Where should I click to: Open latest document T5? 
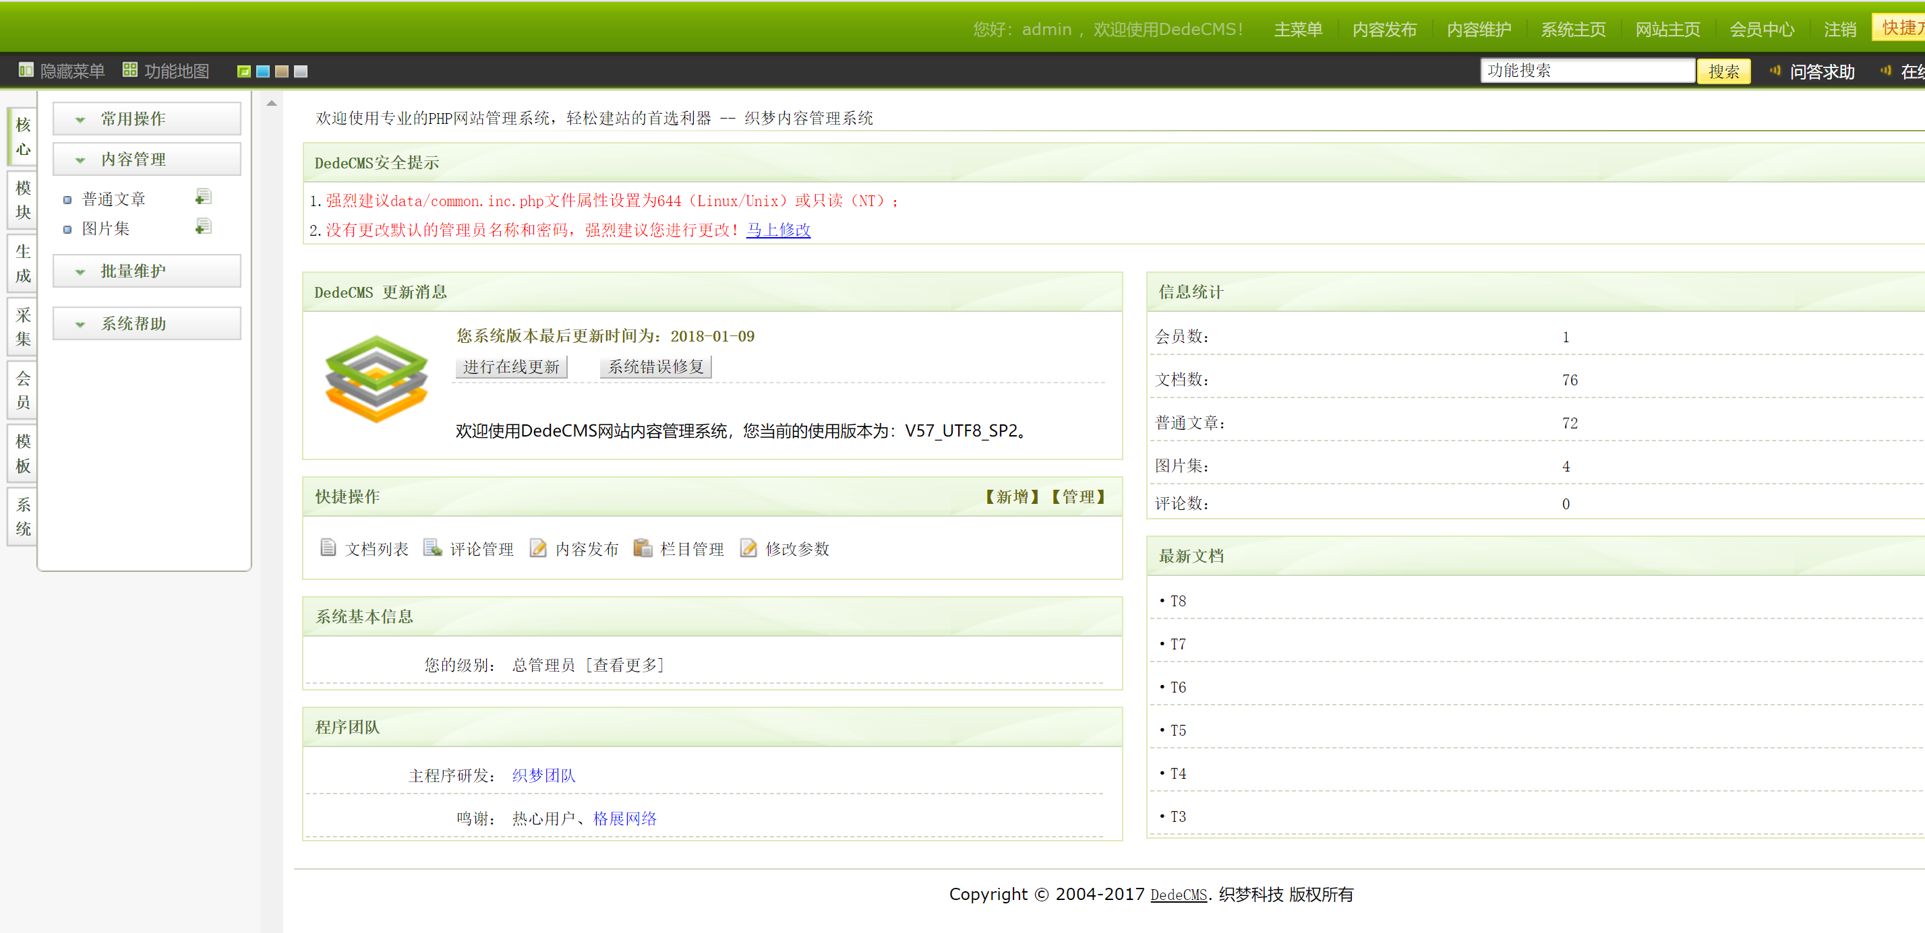pos(1178,731)
